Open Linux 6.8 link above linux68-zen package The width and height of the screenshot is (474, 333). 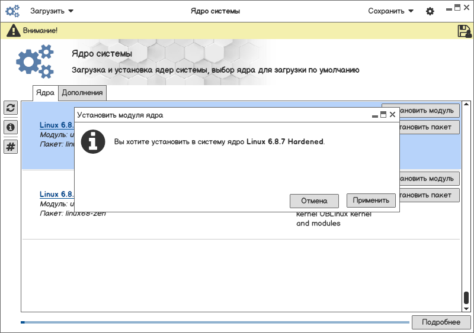(57, 194)
